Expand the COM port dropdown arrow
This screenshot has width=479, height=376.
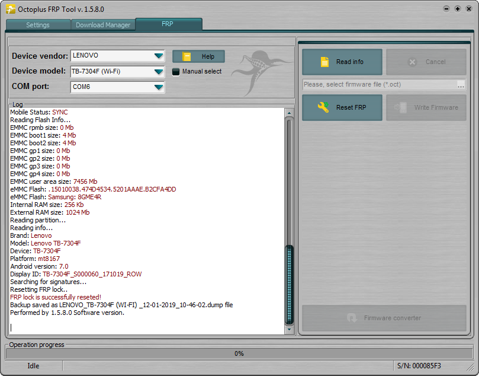pos(159,87)
